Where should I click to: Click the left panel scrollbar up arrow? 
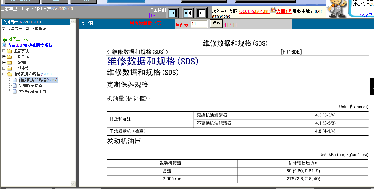pyautogui.click(x=73, y=21)
